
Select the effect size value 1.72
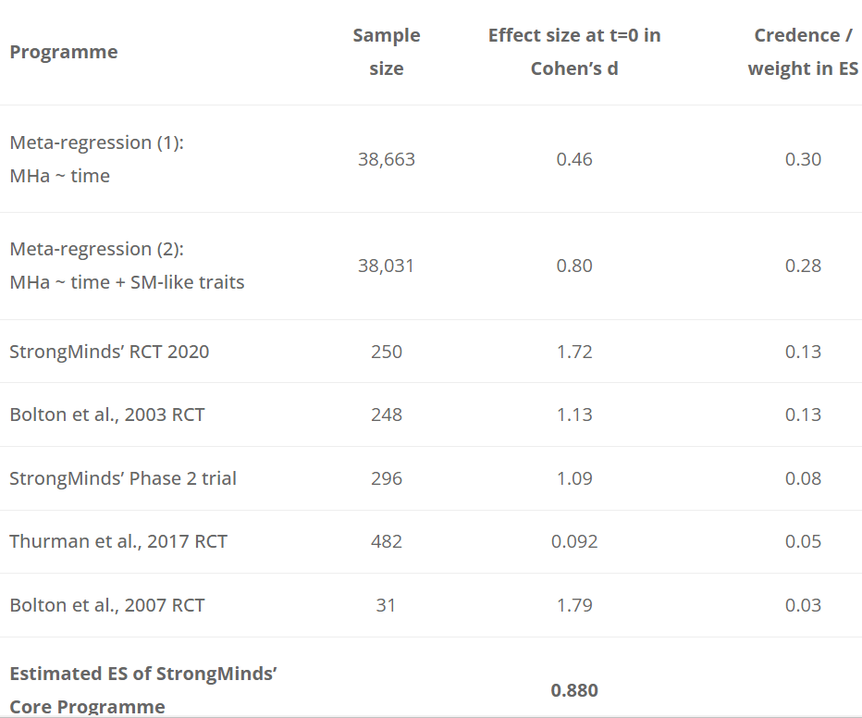574,352
